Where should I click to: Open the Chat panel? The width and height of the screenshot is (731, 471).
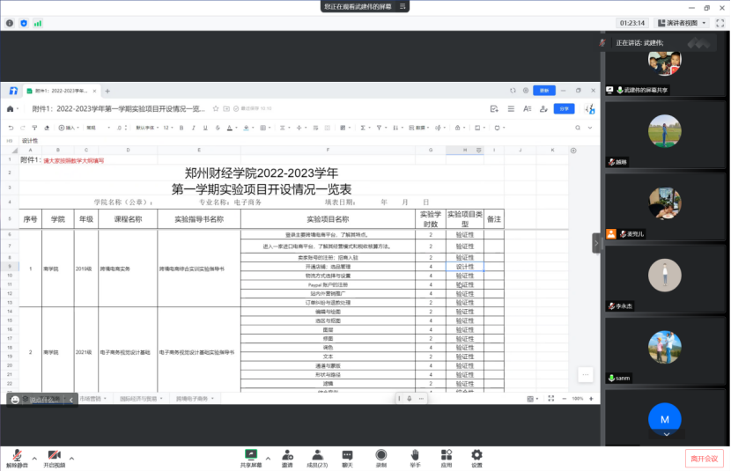347,458
